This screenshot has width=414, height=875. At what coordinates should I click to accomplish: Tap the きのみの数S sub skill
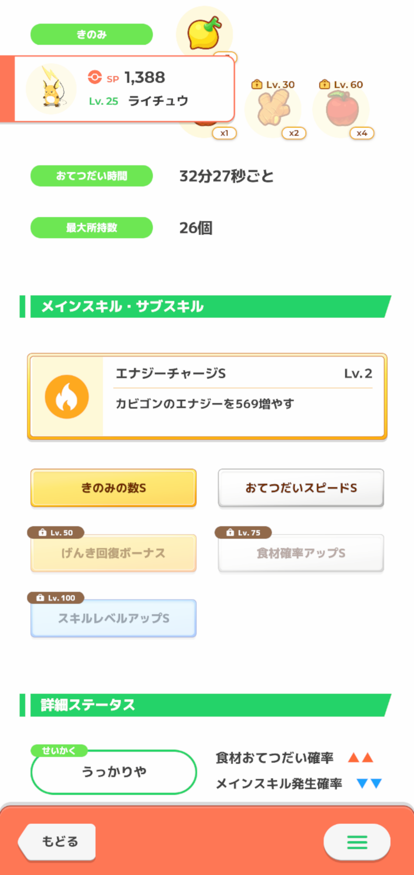click(113, 488)
